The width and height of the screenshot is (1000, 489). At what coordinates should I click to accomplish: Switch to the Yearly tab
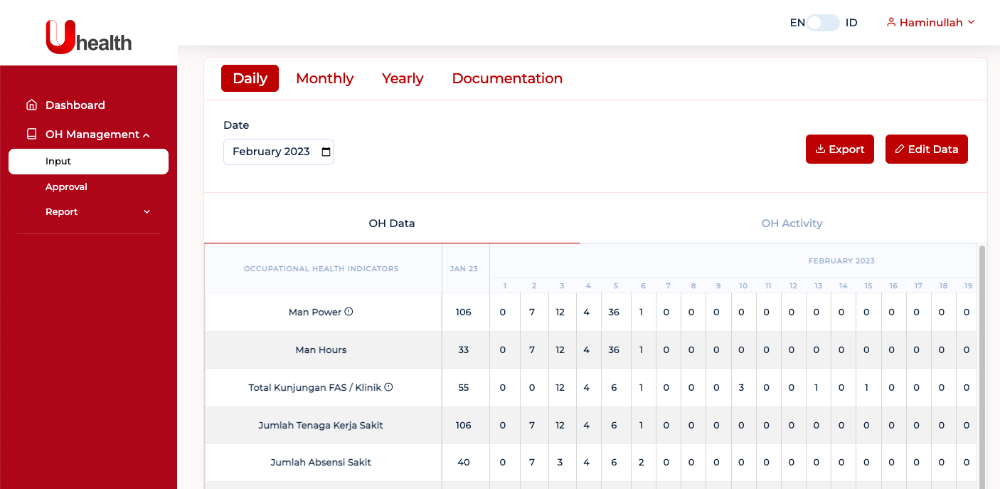coord(403,78)
